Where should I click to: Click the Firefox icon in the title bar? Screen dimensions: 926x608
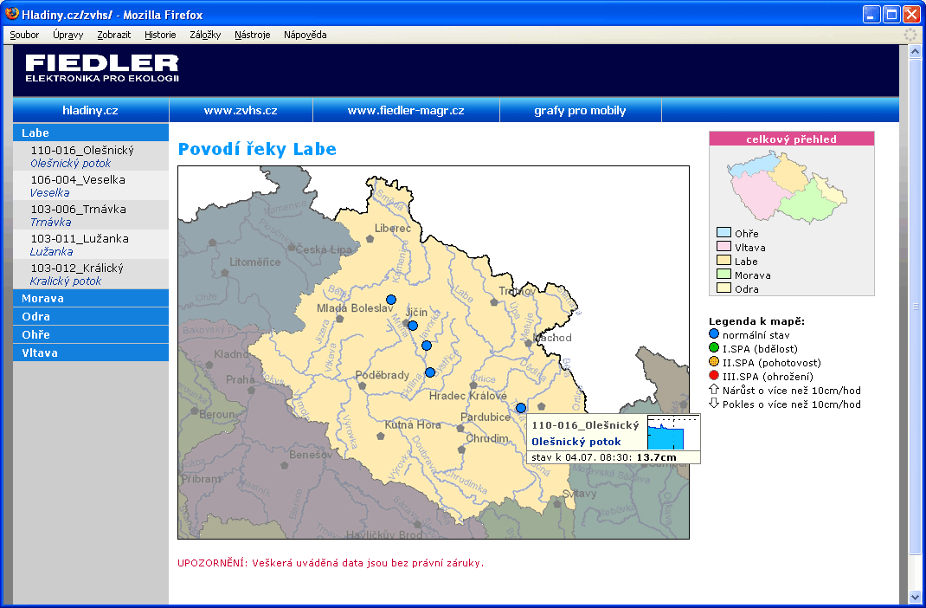[x=12, y=15]
